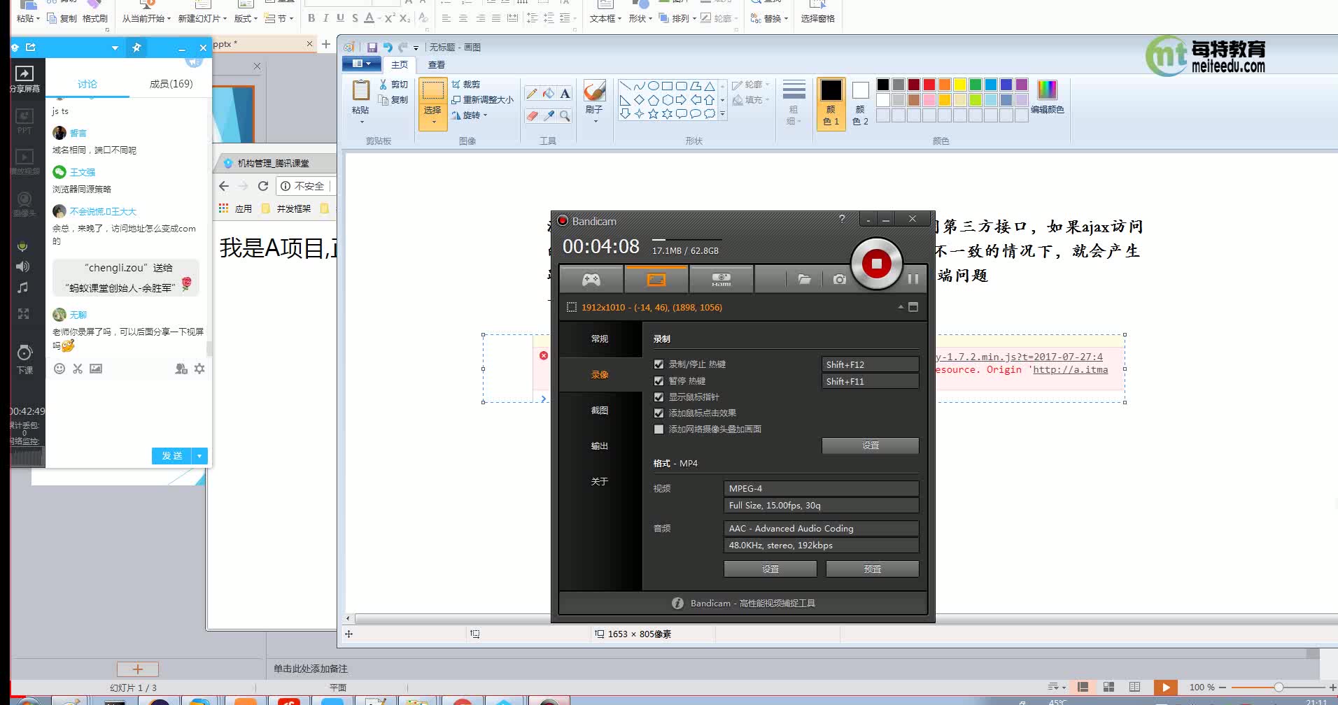This screenshot has height=705, width=1338.
Task: Go back in the browser
Action: click(224, 186)
